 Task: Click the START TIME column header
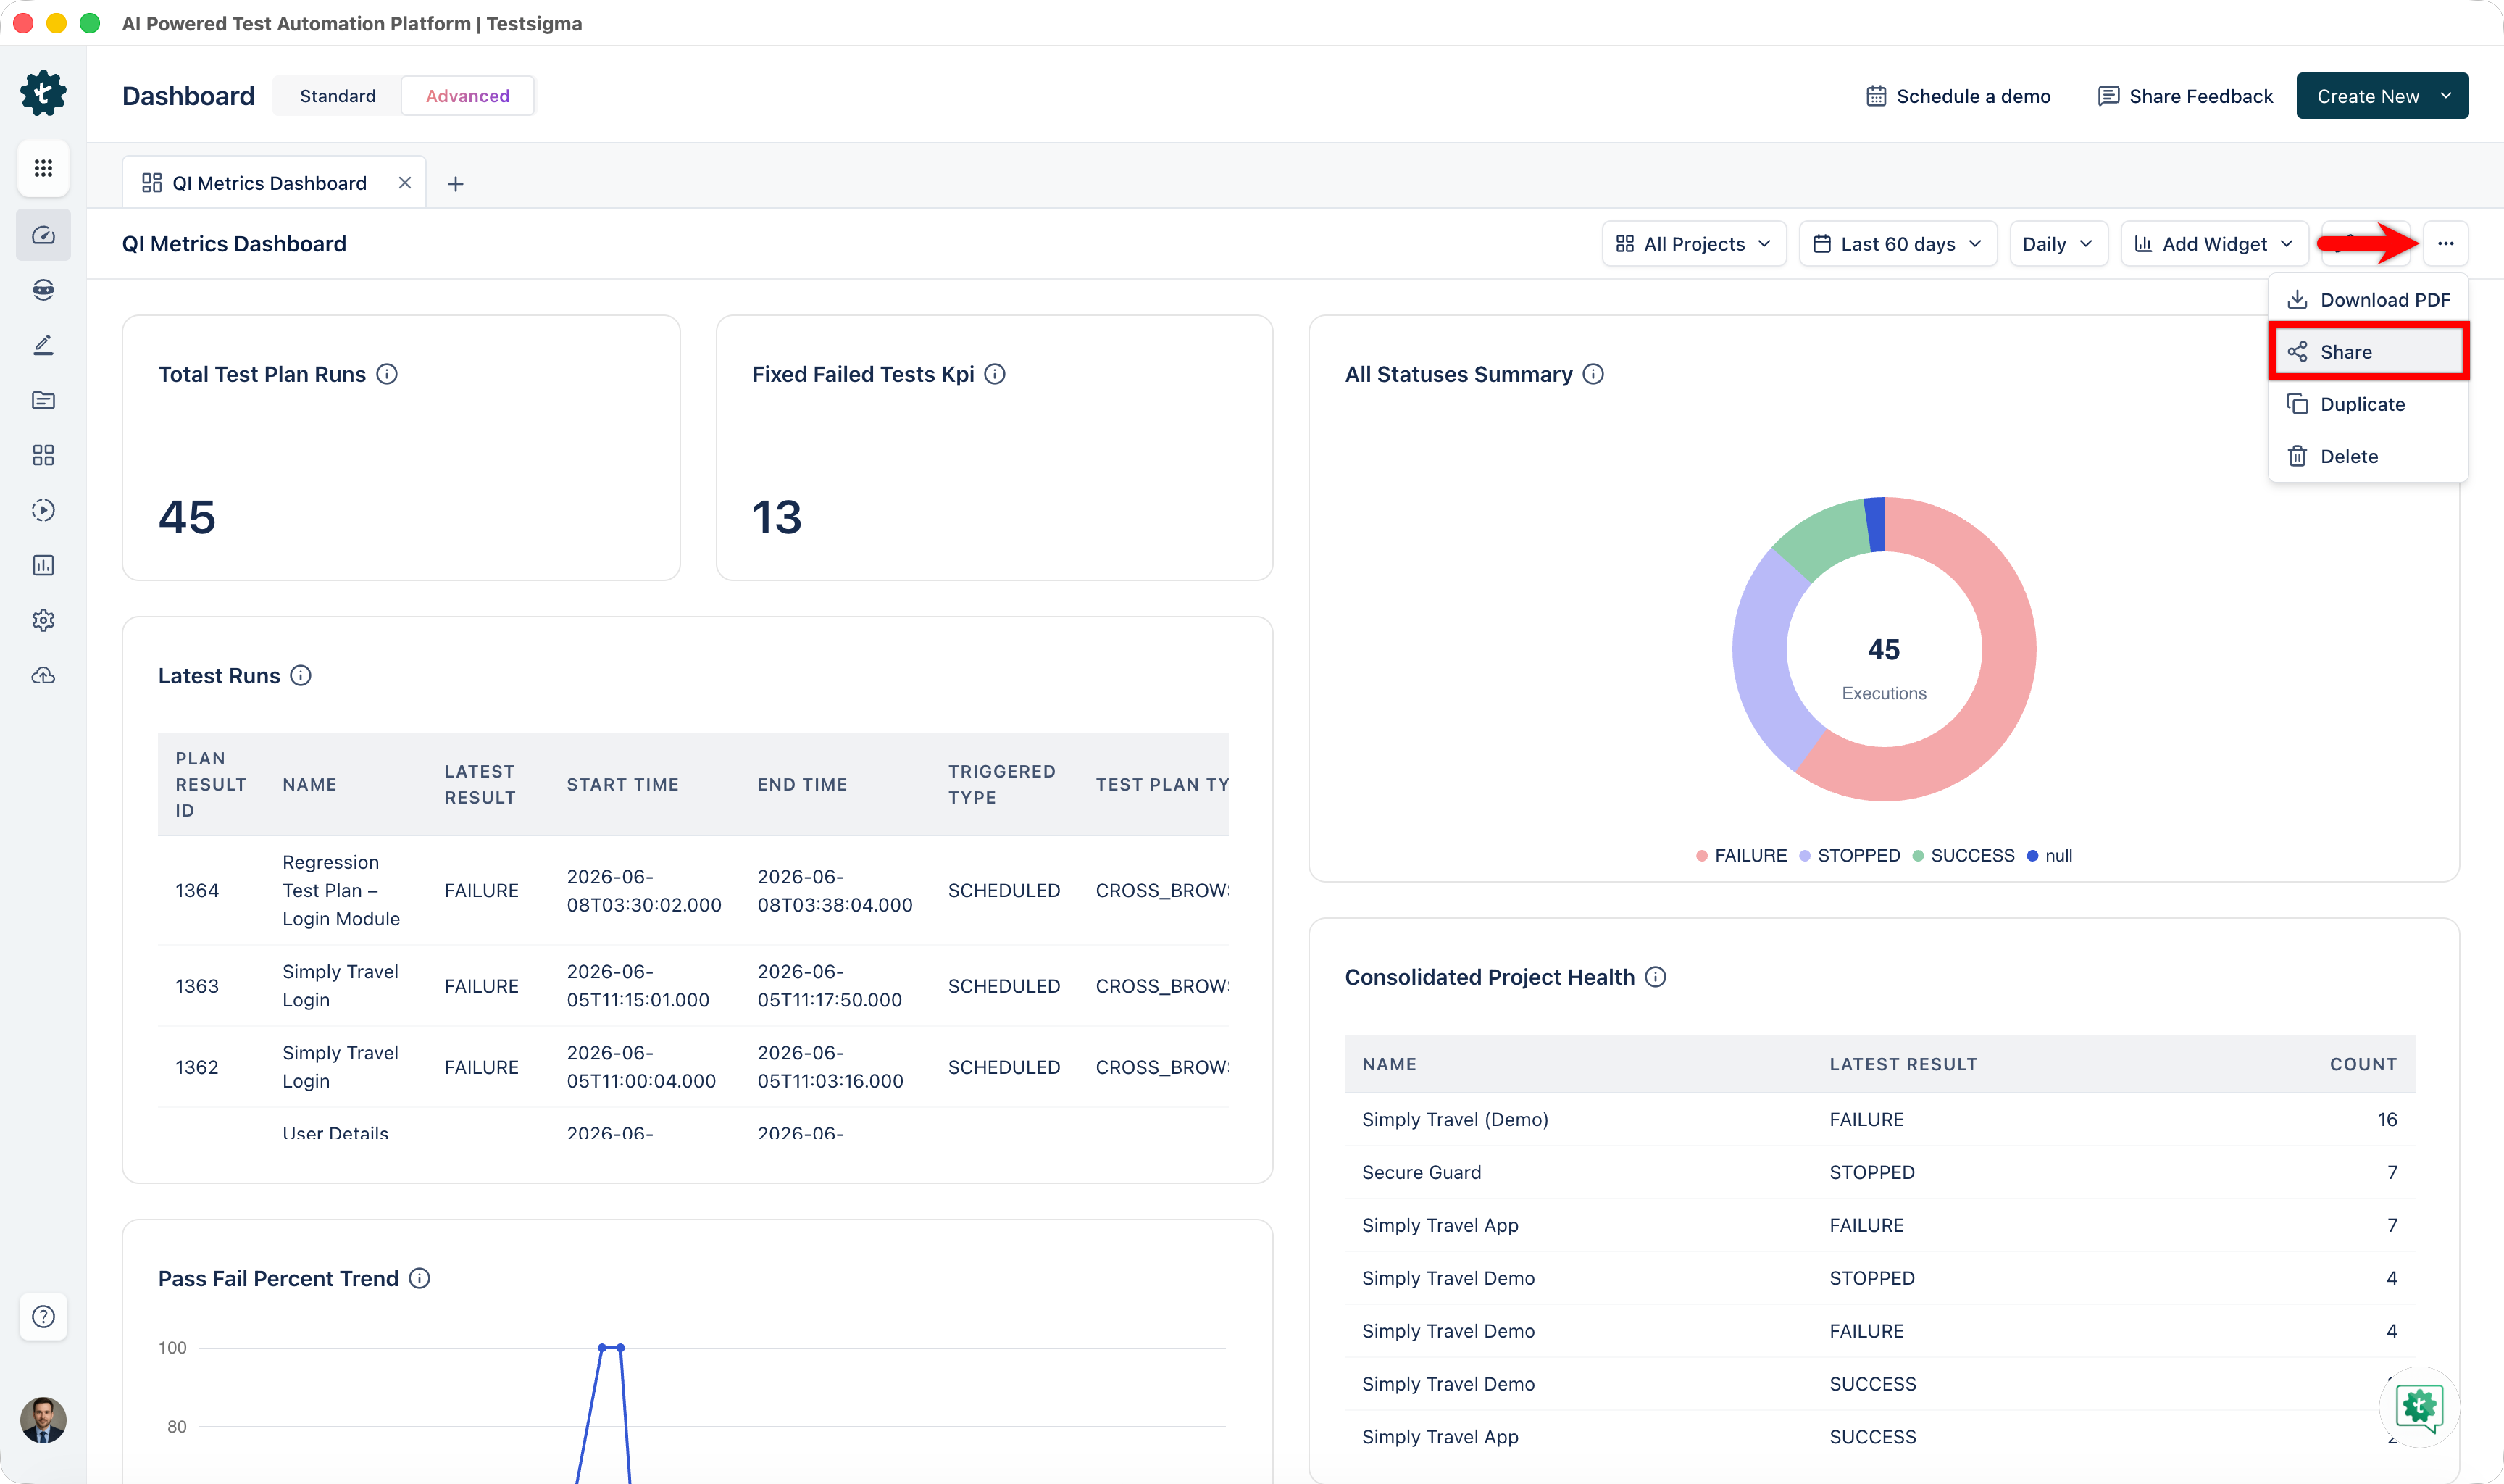click(x=623, y=785)
